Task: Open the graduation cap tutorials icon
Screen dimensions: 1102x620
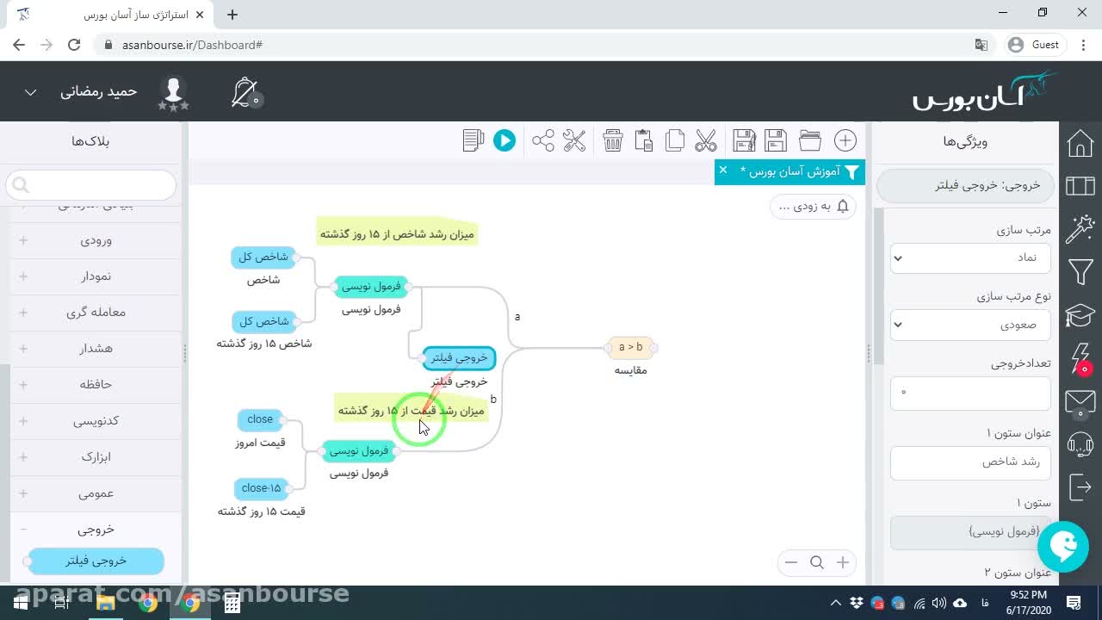Action: click(x=1080, y=316)
